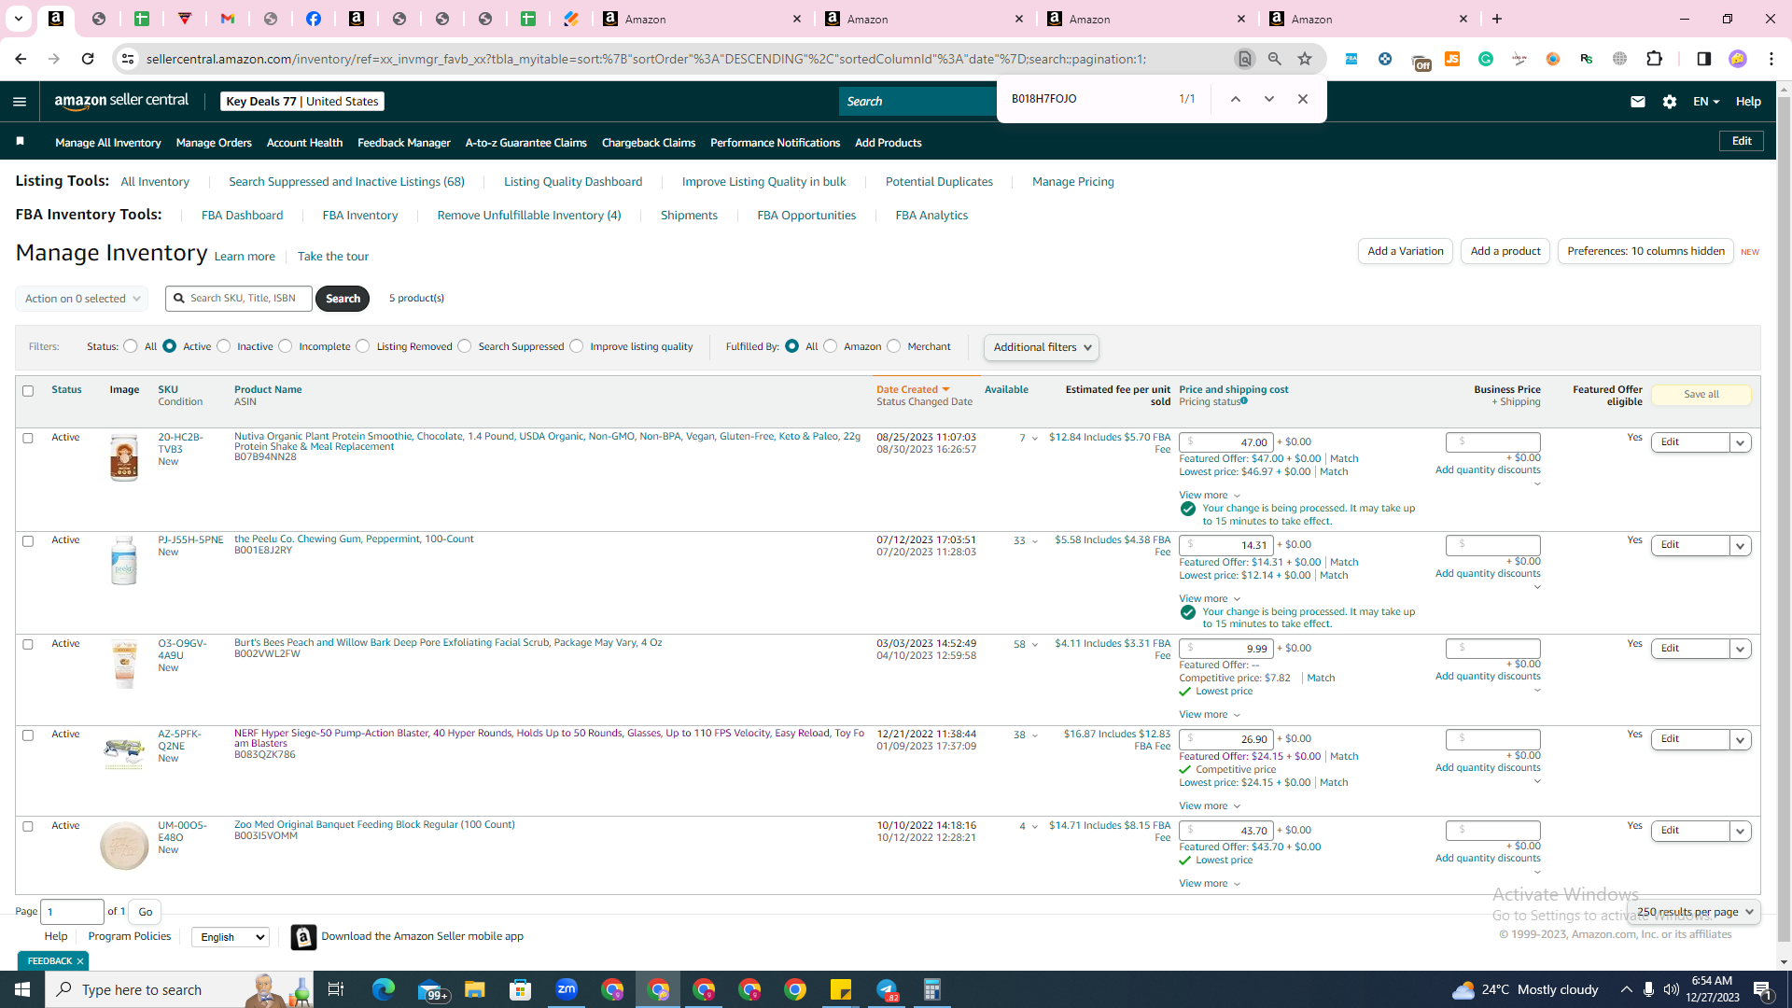1792x1008 pixels.
Task: Open the Edit dropdown arrow for Nutiva row
Action: (1741, 442)
